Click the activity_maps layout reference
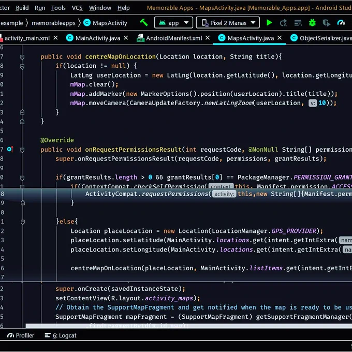352x352 pixels. [169, 298]
